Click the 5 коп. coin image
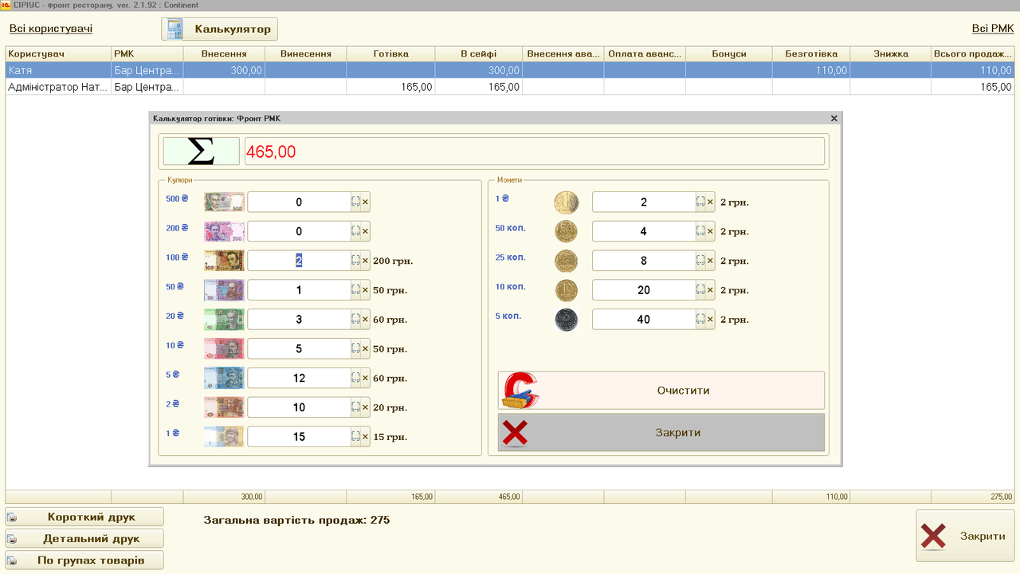Image resolution: width=1020 pixels, height=574 pixels. click(567, 320)
